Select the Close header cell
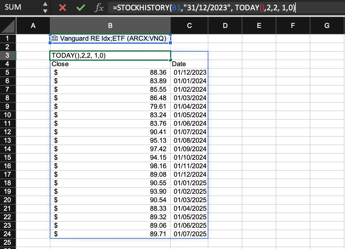Viewport: 345px width, 249px height. tap(110, 64)
